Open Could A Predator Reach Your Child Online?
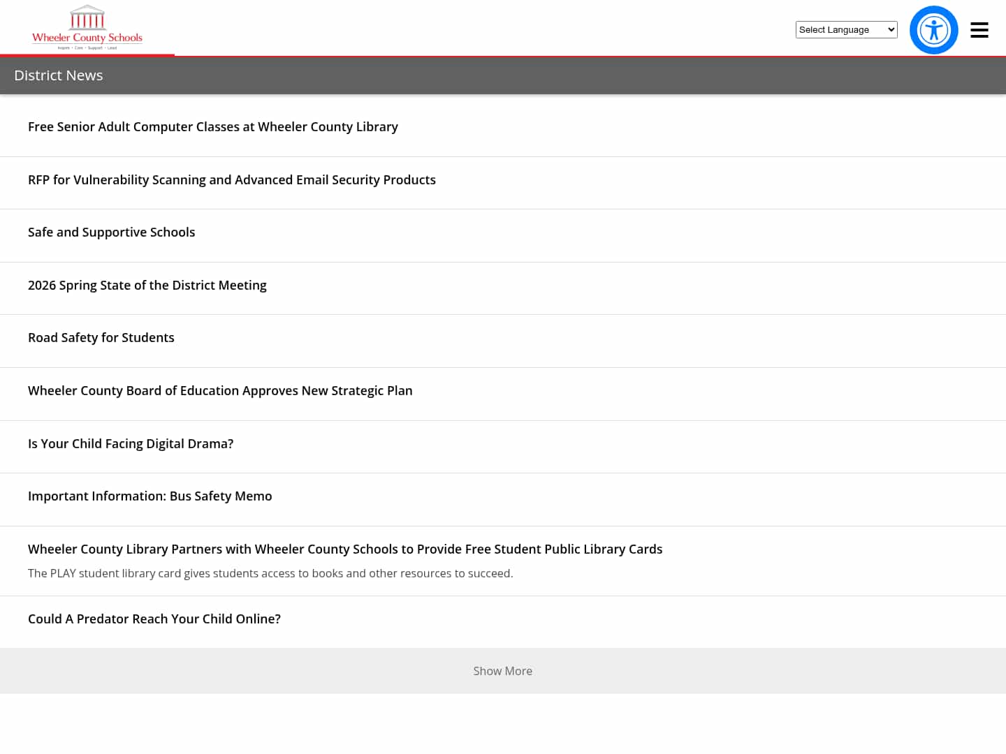Image resolution: width=1006 pixels, height=754 pixels. coord(154,619)
